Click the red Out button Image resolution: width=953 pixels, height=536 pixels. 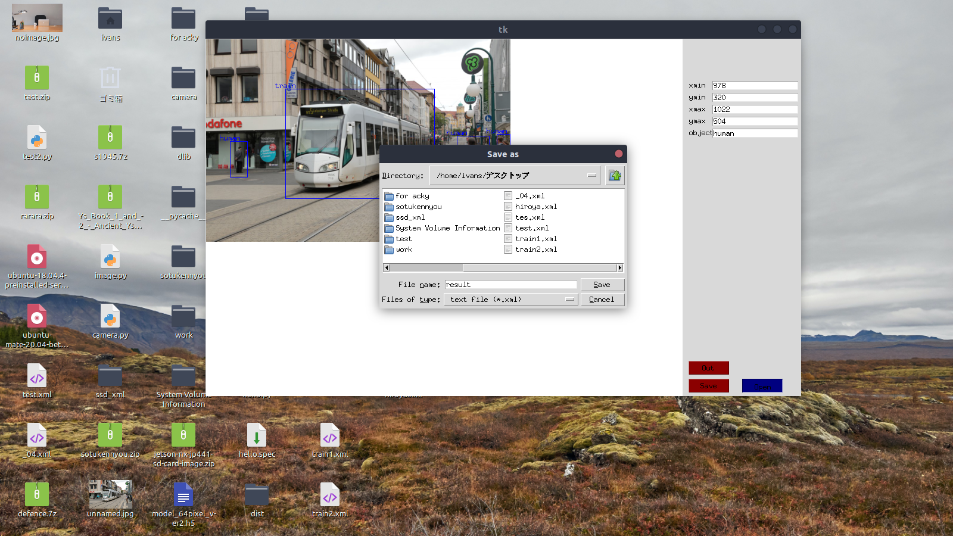[x=709, y=367]
